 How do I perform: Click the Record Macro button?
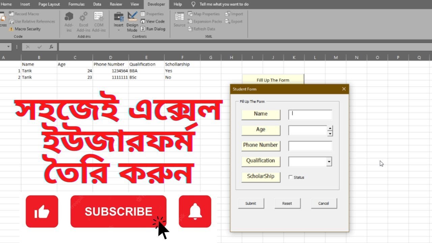pos(24,14)
